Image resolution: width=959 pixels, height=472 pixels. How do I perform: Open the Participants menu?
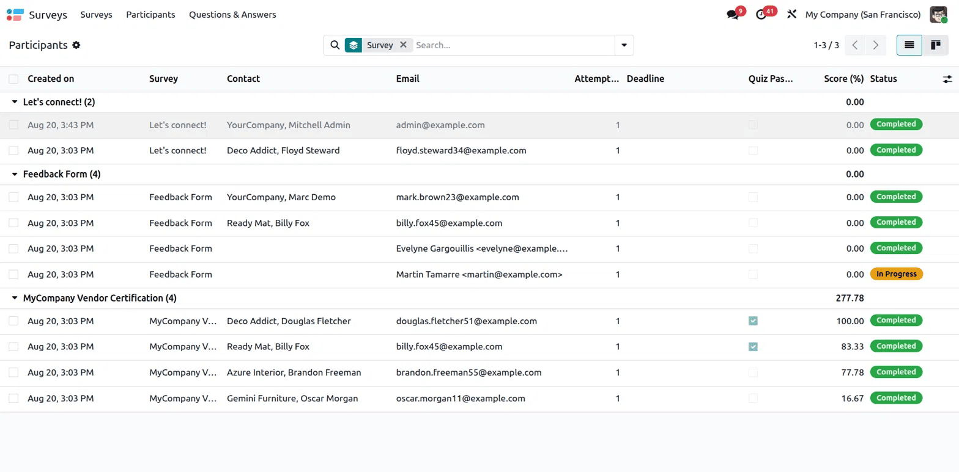tap(150, 15)
